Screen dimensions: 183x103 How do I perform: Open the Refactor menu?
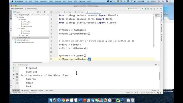pos(58,1)
